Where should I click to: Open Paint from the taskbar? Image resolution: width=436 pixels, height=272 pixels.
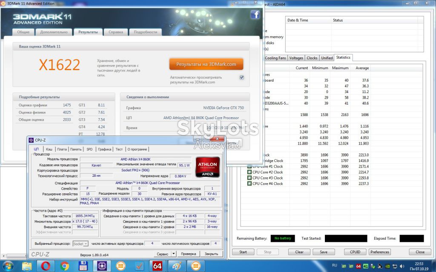click(177, 266)
